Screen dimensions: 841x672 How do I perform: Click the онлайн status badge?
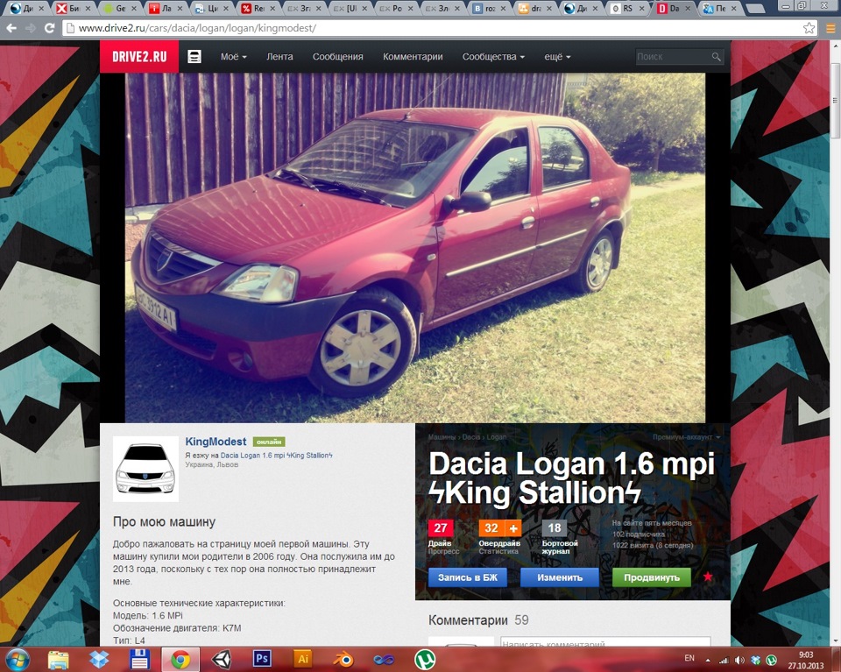coord(269,442)
